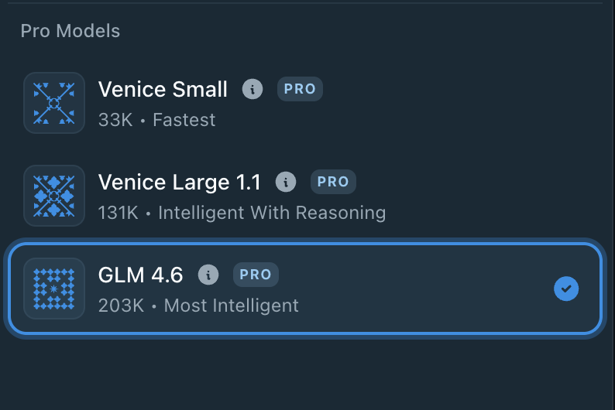Click the 33K context size label
This screenshot has height=410, width=615.
[115, 121]
